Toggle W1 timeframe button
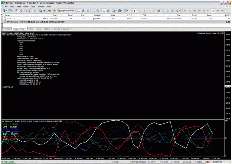The width and height of the screenshot is (232, 164). pyautogui.click(x=218, y=11)
